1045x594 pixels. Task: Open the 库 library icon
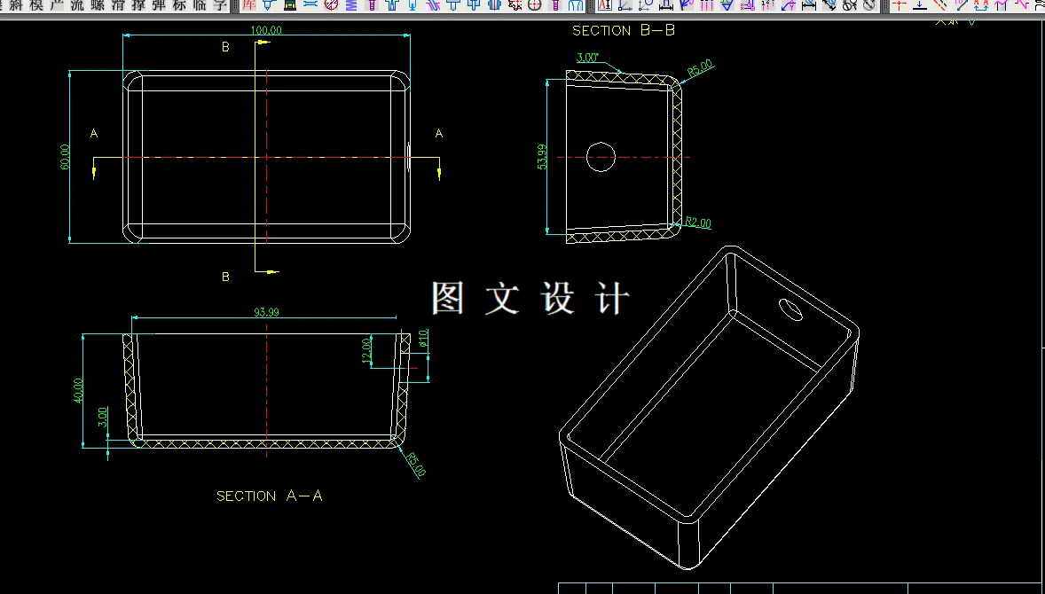(x=247, y=4)
